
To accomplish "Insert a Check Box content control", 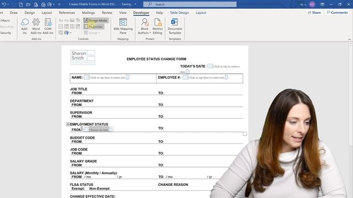I will point(61,26).
